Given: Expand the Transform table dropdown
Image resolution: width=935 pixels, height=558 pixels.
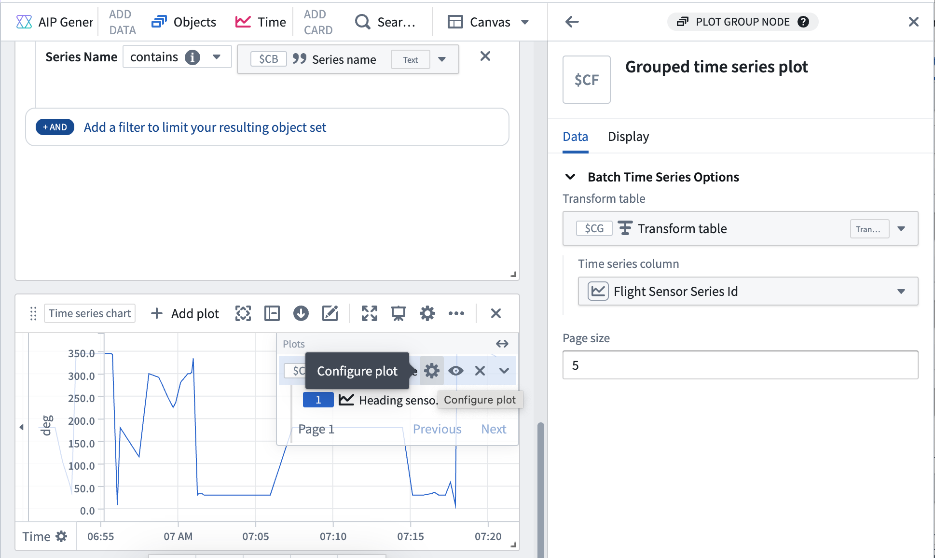Looking at the screenshot, I should click(x=900, y=228).
